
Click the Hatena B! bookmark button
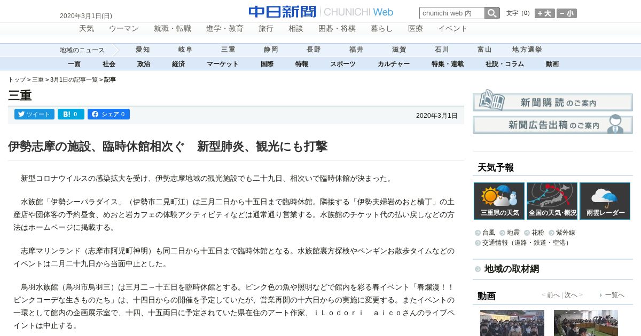point(71,114)
